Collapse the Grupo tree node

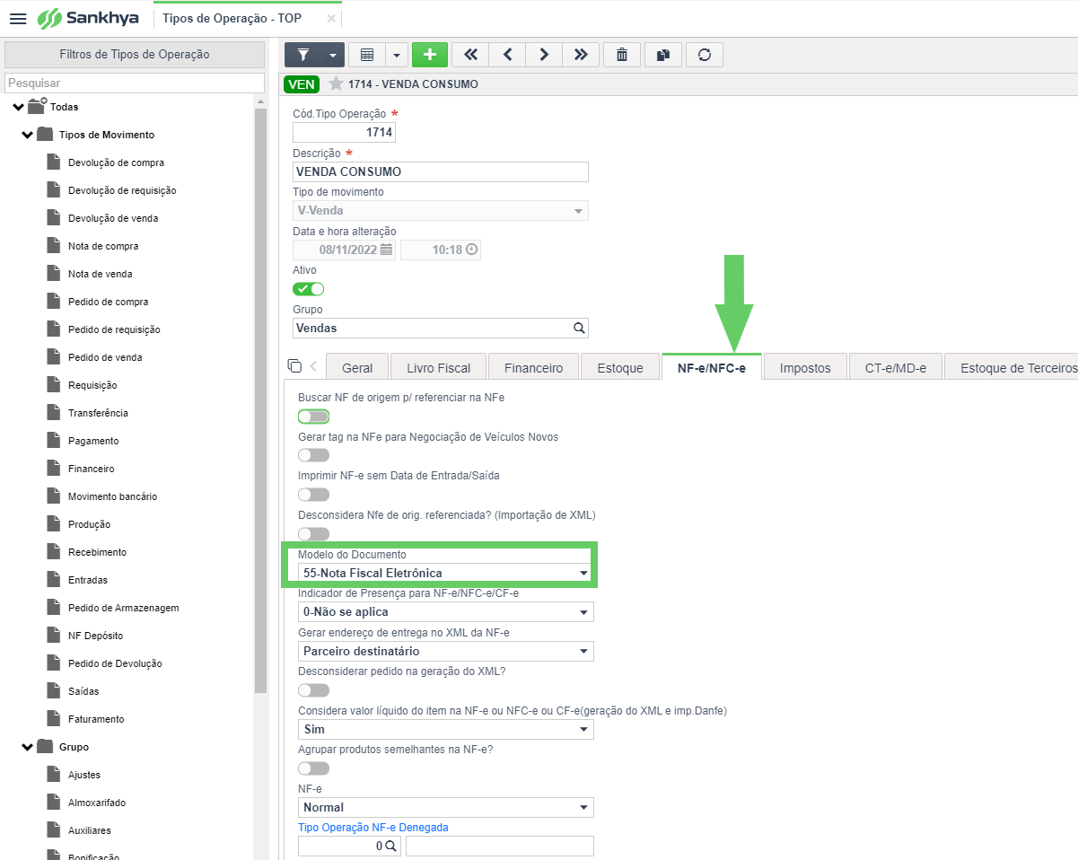pos(27,747)
